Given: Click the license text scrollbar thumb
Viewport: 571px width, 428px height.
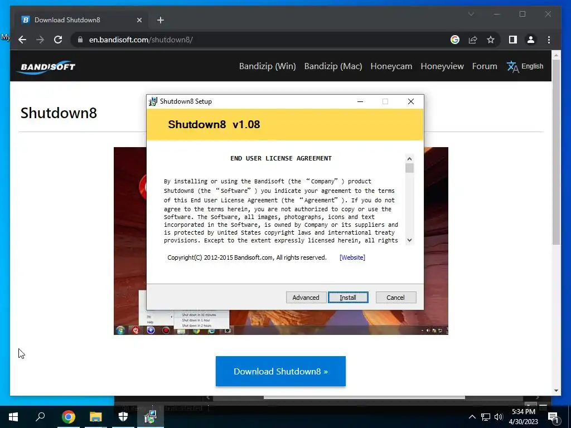Looking at the screenshot, I should pos(409,168).
